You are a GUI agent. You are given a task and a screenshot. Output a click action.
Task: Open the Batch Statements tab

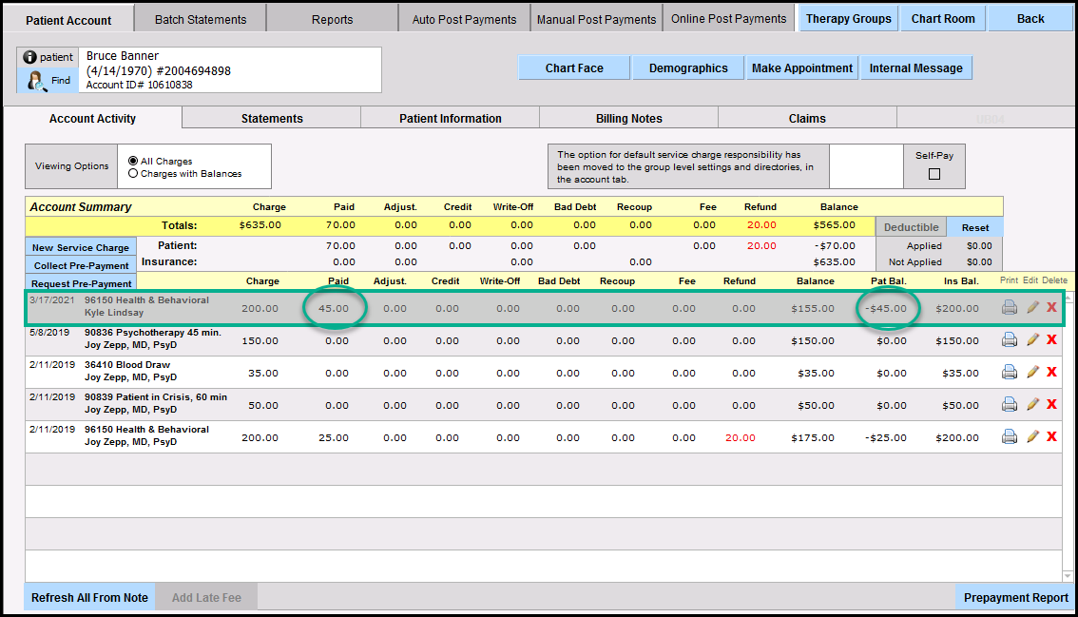201,19
